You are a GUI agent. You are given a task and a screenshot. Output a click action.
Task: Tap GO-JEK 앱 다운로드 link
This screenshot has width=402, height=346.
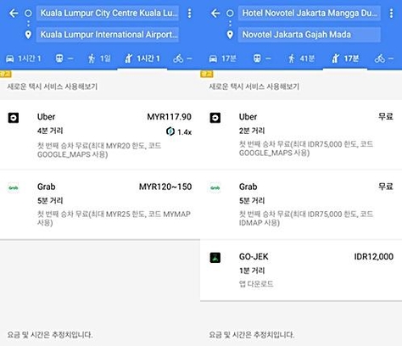pos(256,284)
